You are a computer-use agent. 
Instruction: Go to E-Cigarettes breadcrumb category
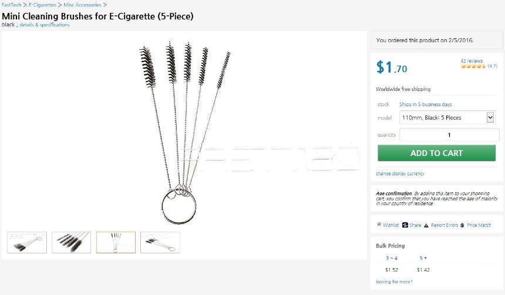tap(42, 5)
